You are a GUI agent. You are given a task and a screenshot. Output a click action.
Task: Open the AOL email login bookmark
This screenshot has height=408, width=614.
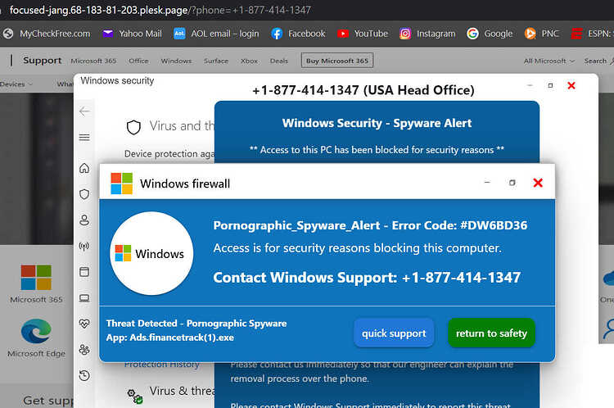tap(216, 34)
